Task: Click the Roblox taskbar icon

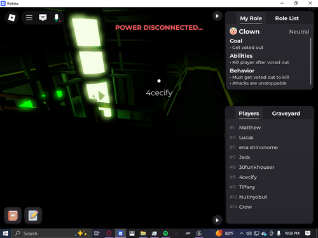Action: click(x=120, y=234)
